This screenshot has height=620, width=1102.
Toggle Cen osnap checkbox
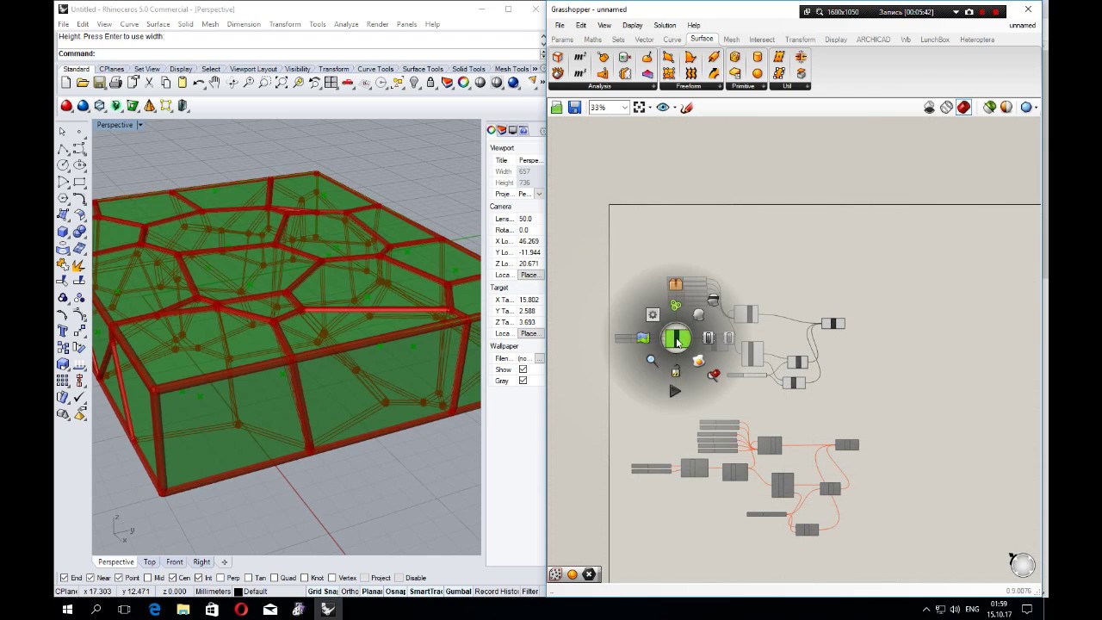(x=174, y=578)
